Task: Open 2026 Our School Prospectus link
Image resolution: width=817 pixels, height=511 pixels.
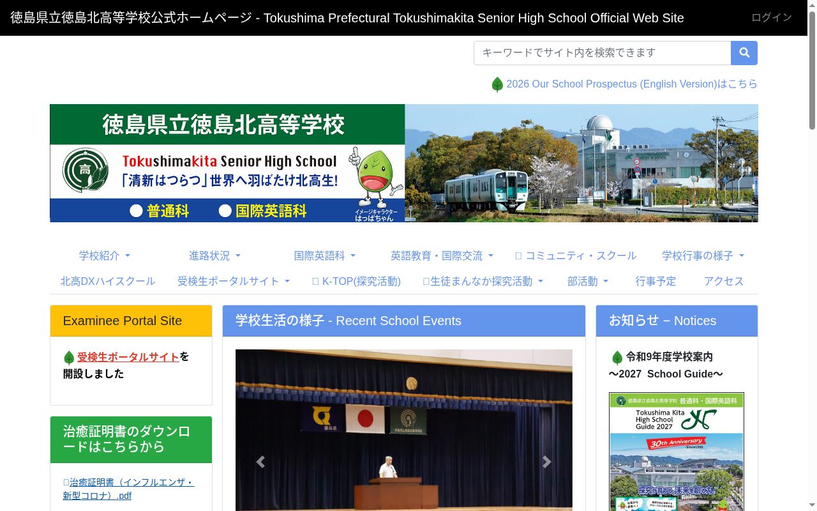Action: coord(632,84)
